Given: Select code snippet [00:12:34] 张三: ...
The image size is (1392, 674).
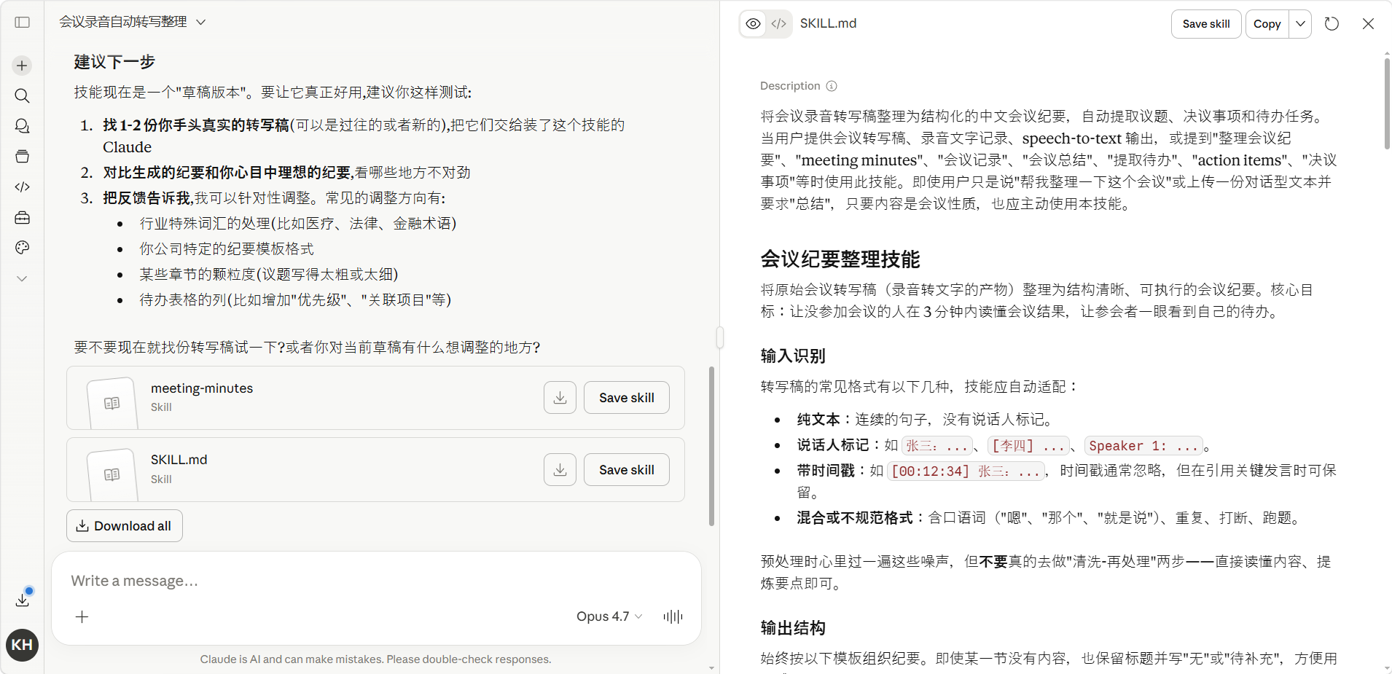Looking at the screenshot, I should (966, 471).
